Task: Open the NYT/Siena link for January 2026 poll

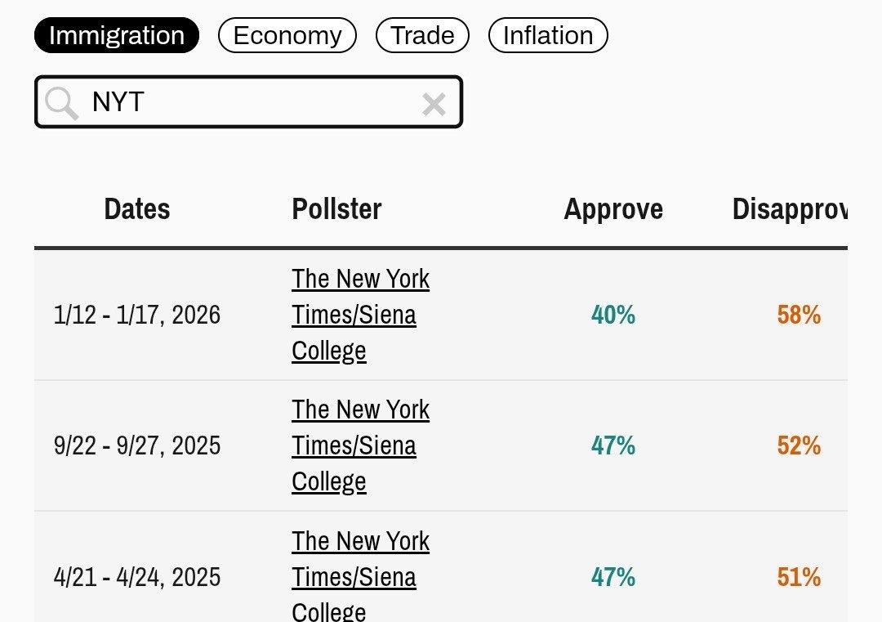Action: coord(360,315)
